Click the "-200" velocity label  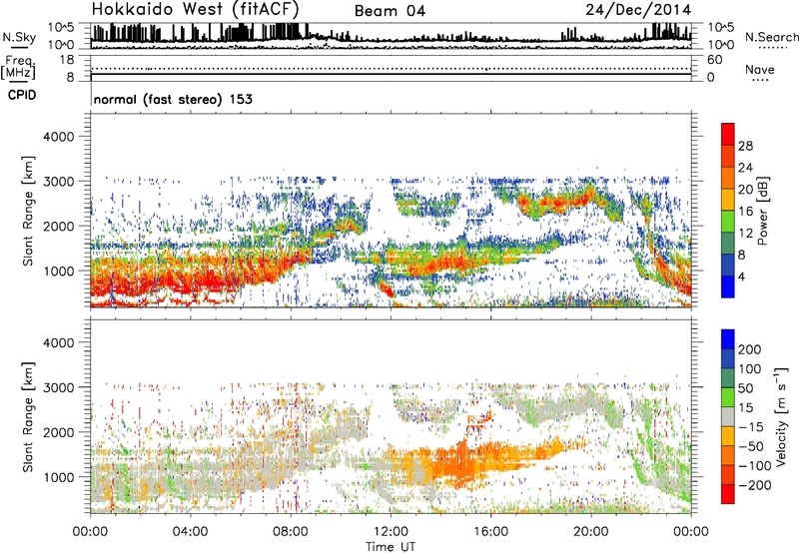(755, 486)
